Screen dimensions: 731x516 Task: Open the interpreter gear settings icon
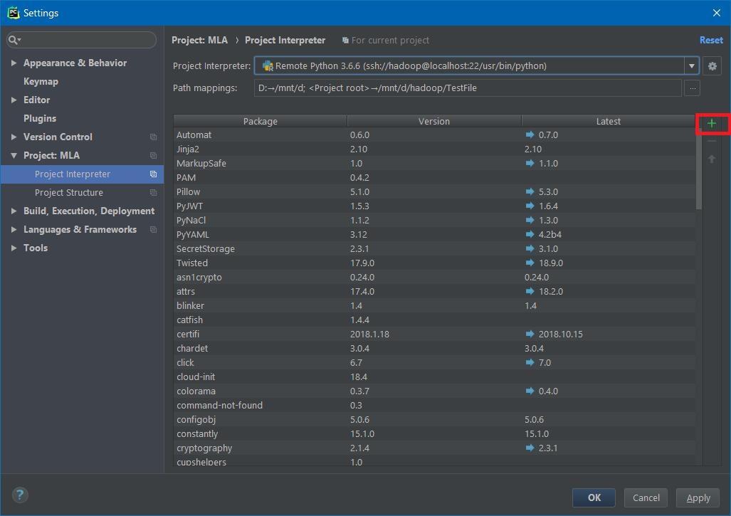click(712, 66)
